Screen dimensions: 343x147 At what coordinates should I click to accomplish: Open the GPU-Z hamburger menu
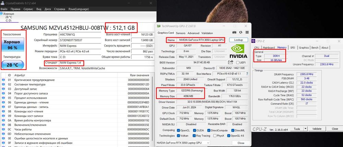(x=247, y=32)
